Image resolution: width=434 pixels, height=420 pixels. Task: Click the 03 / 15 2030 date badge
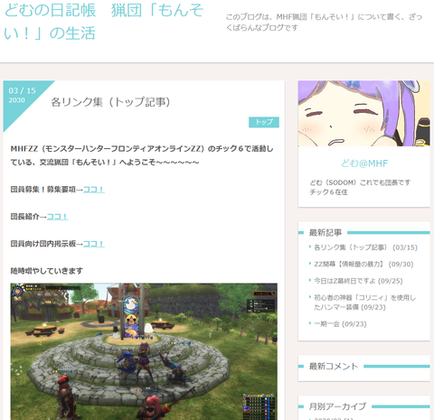pyautogui.click(x=22, y=95)
